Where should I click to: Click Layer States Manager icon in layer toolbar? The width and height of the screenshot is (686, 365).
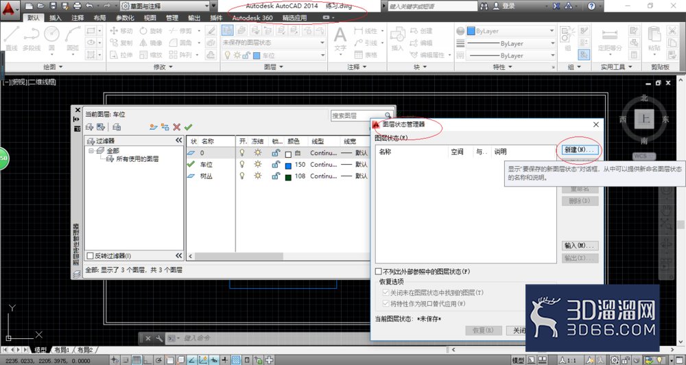(117, 127)
